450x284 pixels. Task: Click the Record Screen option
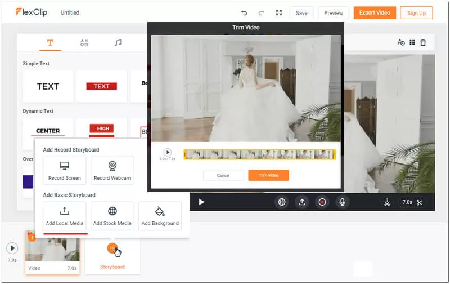65,170
